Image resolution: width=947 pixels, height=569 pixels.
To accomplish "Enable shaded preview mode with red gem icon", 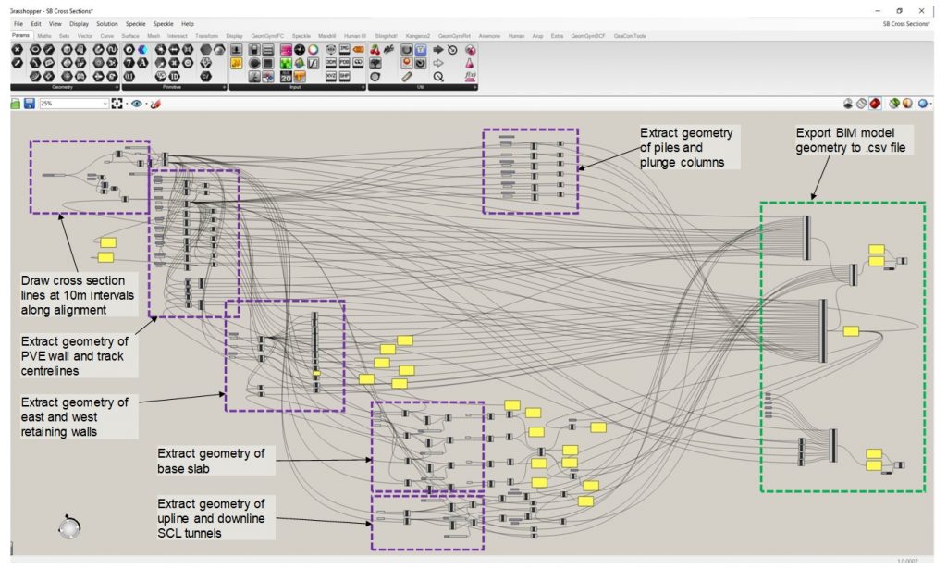I will [876, 104].
